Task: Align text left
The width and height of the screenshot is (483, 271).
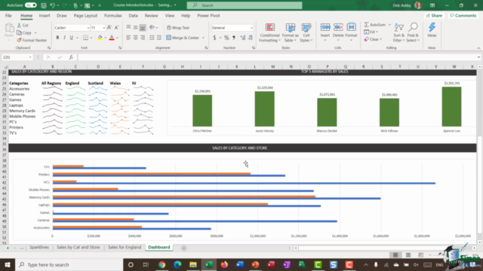Action: [128, 38]
